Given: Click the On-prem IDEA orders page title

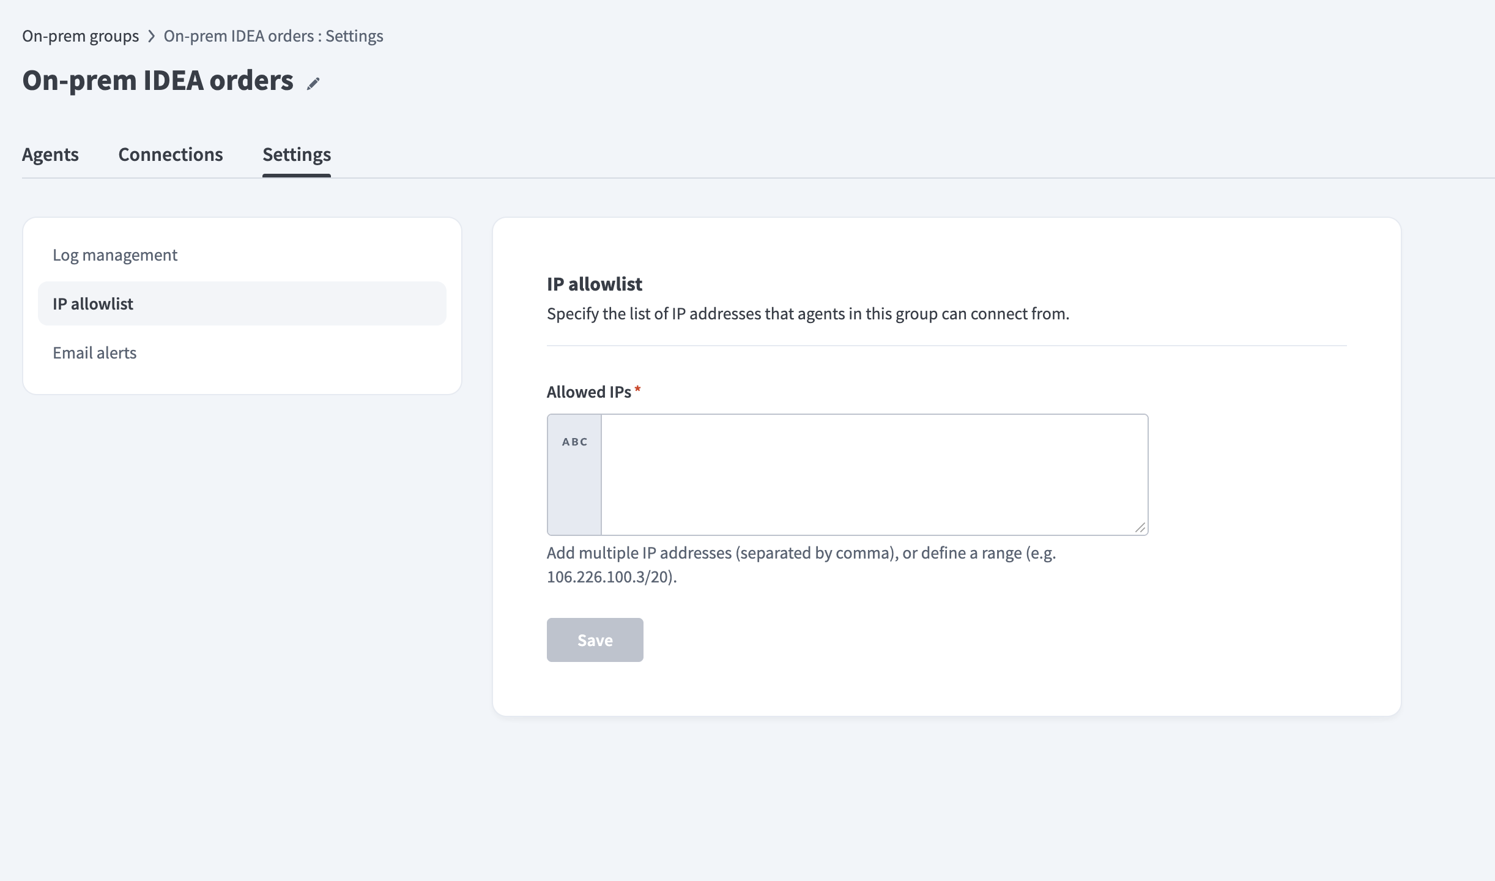Looking at the screenshot, I should [158, 80].
